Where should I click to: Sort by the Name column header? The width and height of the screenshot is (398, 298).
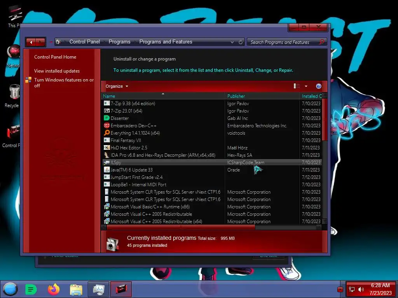click(163, 96)
